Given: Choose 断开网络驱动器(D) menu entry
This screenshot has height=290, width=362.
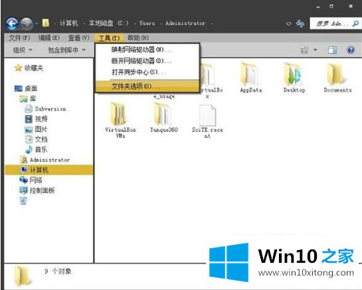Looking at the screenshot, I should pos(147,61).
